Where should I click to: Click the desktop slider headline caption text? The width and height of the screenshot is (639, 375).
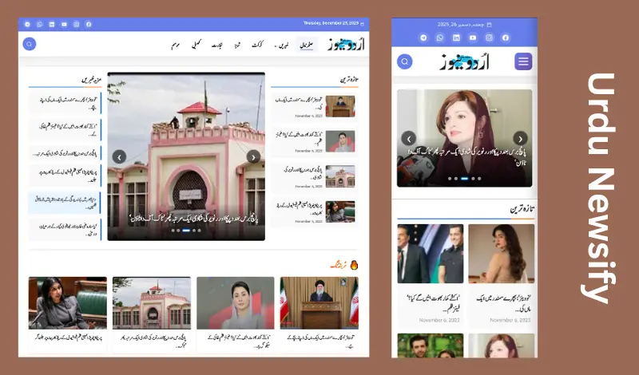[x=194, y=219]
